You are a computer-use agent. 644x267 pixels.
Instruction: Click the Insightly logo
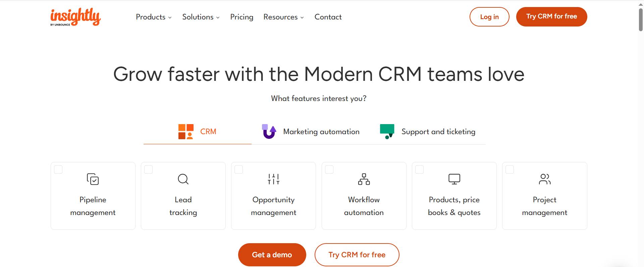tap(75, 17)
